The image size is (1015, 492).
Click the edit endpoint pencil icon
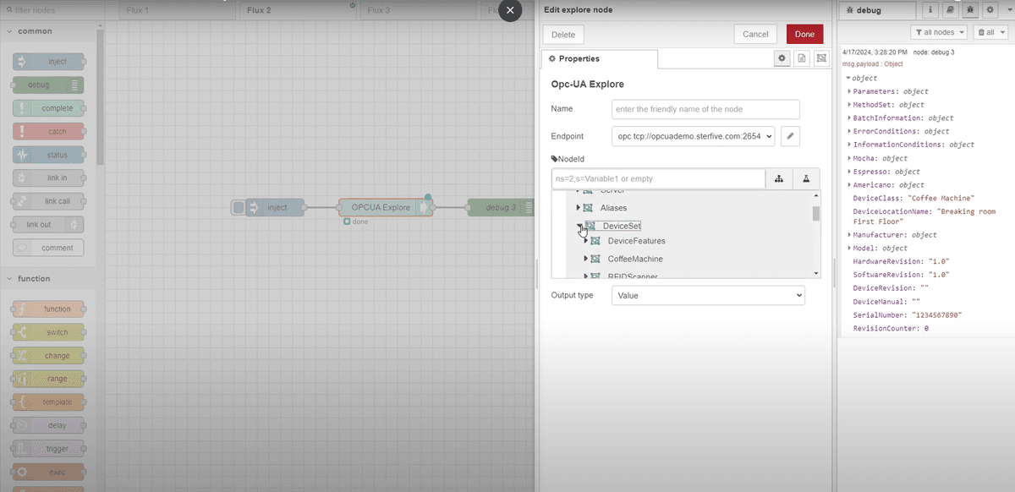(x=789, y=136)
